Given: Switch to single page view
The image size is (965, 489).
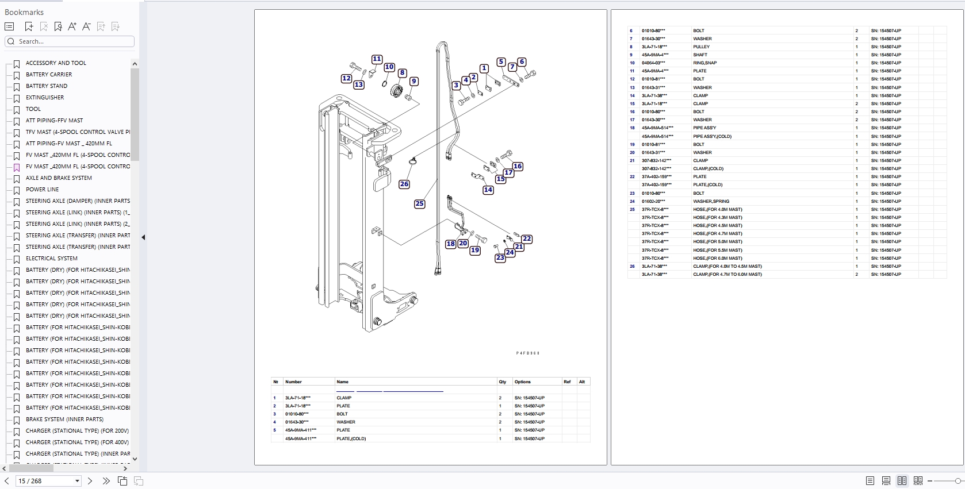Looking at the screenshot, I should tap(870, 481).
